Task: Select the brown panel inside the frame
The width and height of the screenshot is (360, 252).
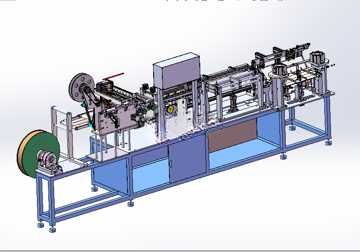Action: click(232, 135)
